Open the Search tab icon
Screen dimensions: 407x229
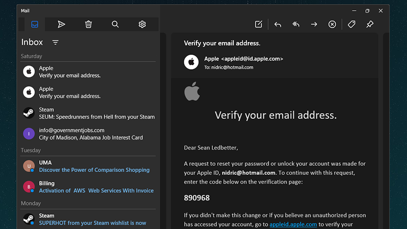click(x=115, y=24)
